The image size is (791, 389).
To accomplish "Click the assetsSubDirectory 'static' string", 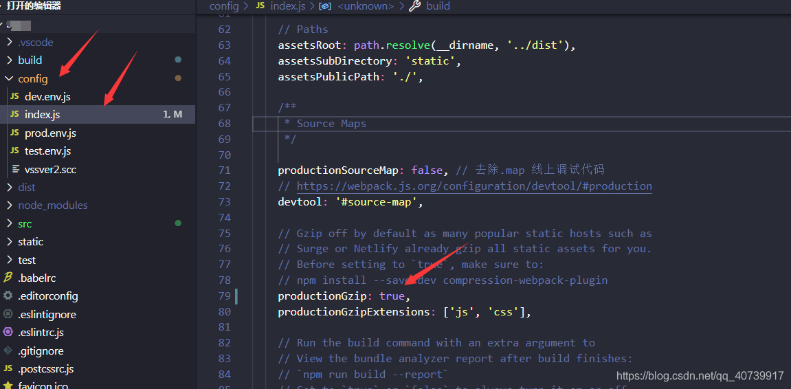I will [432, 60].
